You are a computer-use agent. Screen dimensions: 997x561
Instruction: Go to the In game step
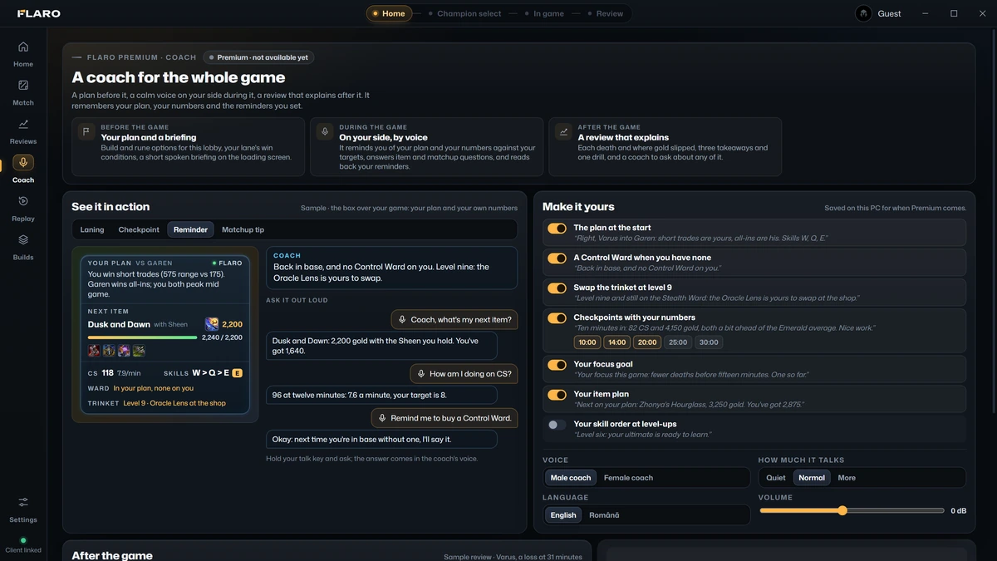tap(543, 13)
